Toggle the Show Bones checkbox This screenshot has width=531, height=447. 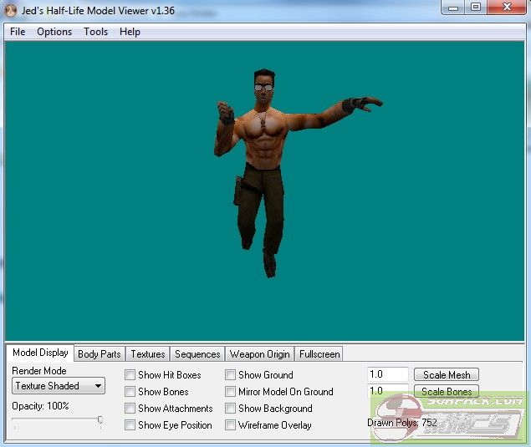coord(130,392)
